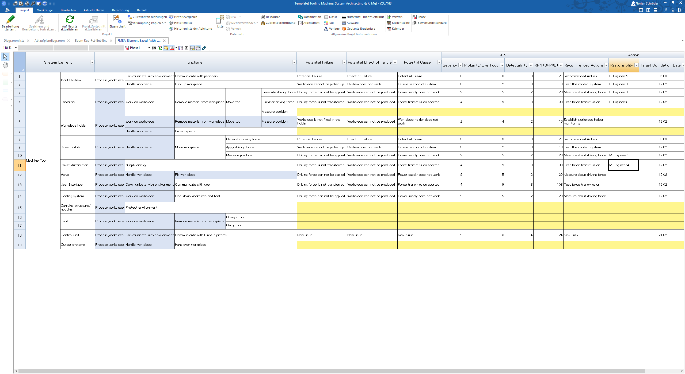Screen dimensions: 685x374
Task: Toggle the (x) variable display button
Action: (x=154, y=48)
